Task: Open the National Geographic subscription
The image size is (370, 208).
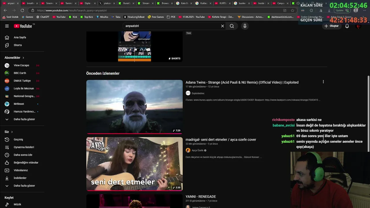Action: coord(22,96)
